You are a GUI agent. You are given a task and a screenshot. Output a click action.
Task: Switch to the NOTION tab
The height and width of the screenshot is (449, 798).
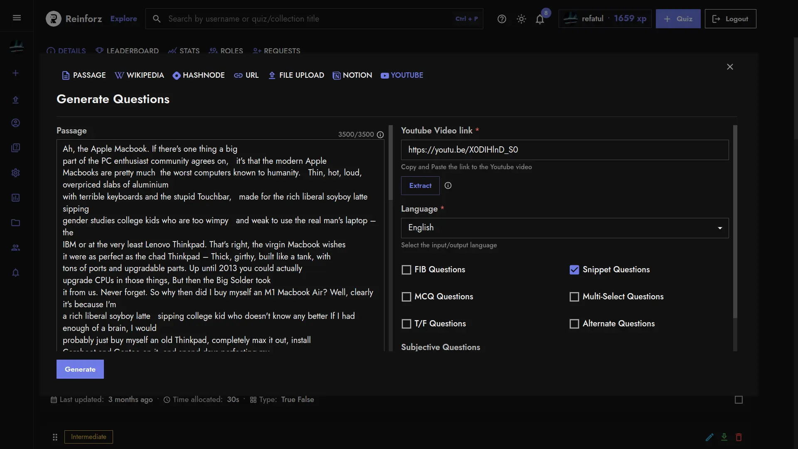pyautogui.click(x=352, y=75)
